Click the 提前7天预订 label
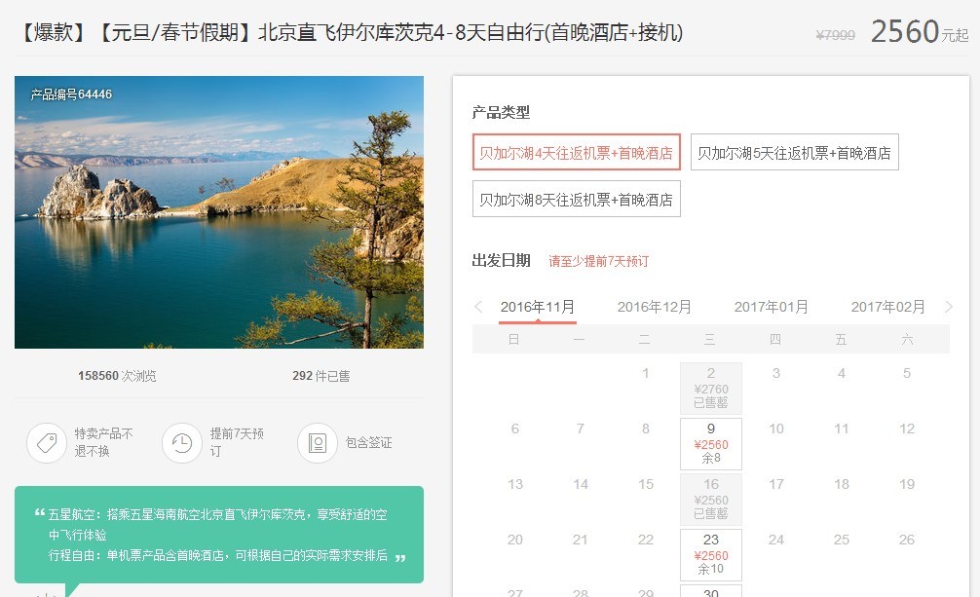Viewport: 980px width, 597px height. click(x=237, y=442)
